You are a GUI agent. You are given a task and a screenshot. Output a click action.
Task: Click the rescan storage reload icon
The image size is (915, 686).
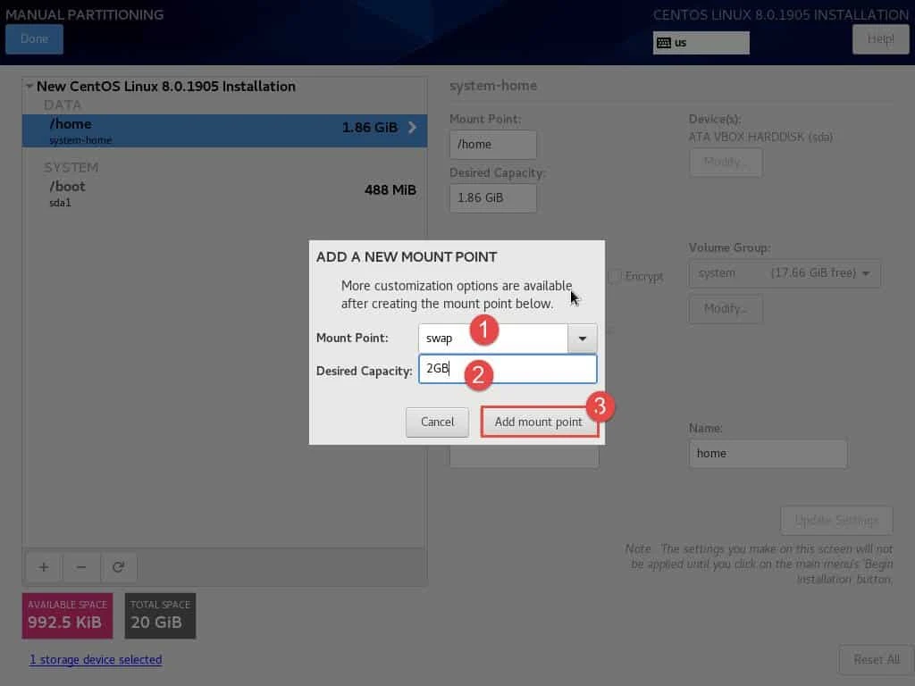[120, 567]
